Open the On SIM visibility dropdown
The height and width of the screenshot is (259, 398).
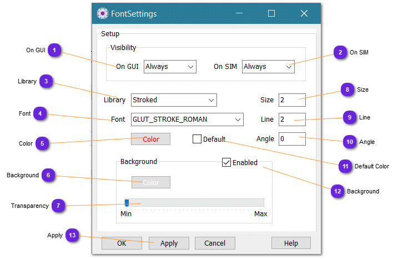[x=268, y=67]
